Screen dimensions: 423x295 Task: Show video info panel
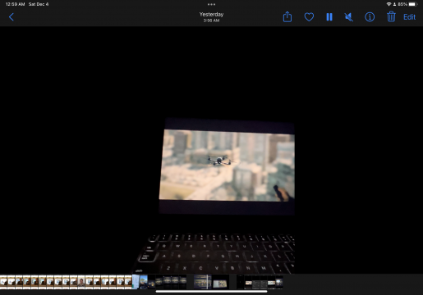pos(370,17)
